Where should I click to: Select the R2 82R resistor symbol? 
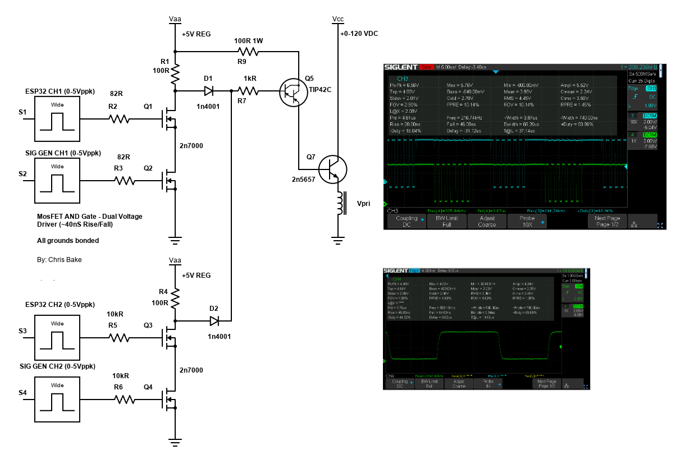(119, 118)
